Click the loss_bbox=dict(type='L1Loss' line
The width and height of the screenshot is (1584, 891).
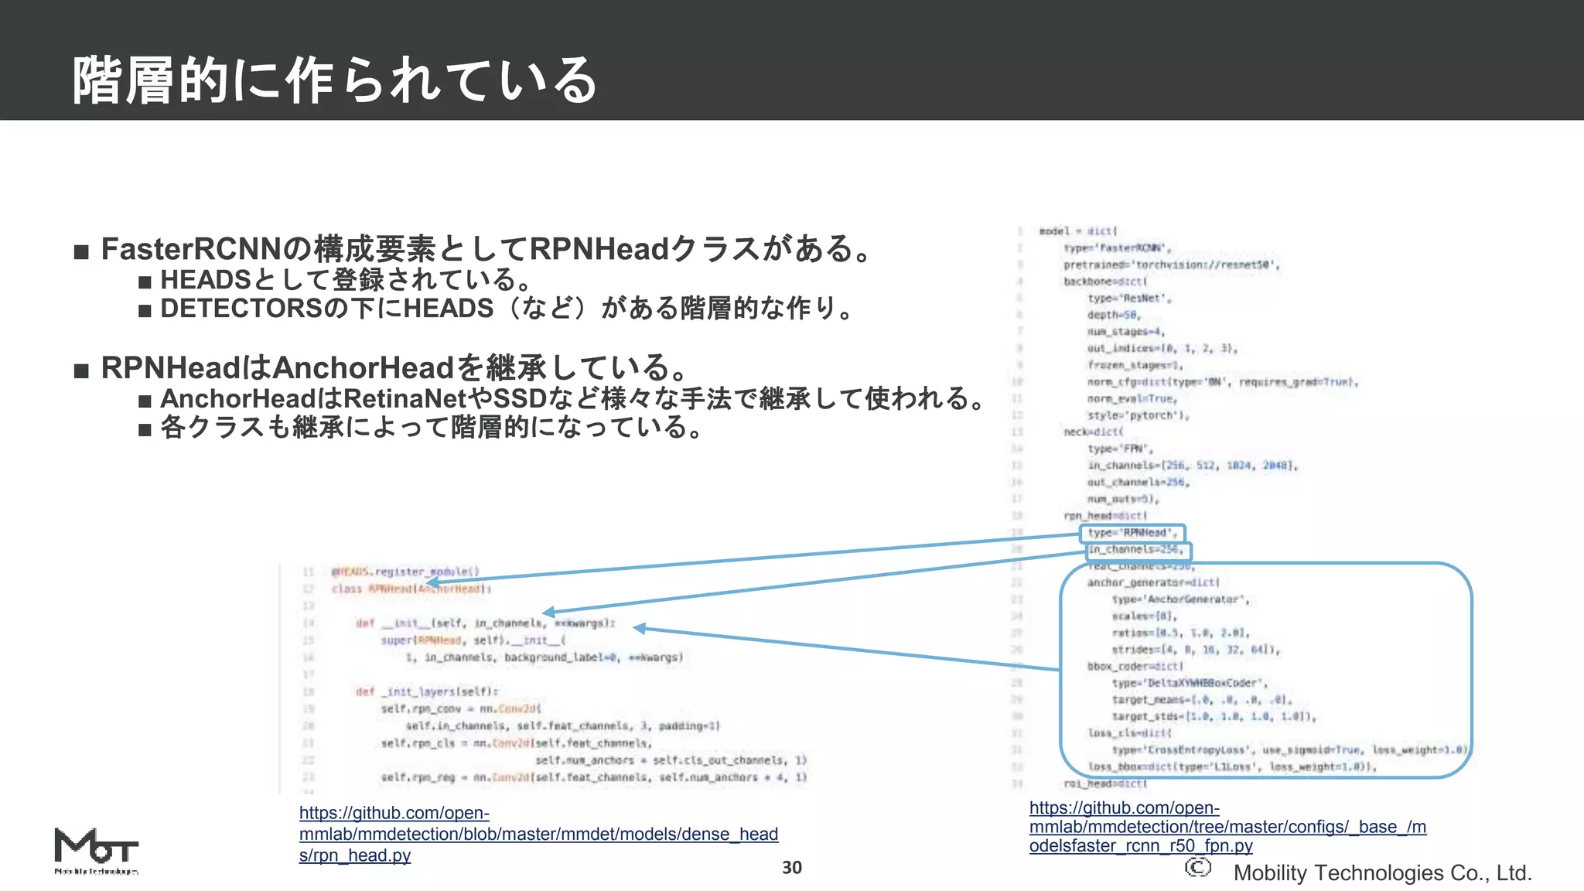(1233, 767)
